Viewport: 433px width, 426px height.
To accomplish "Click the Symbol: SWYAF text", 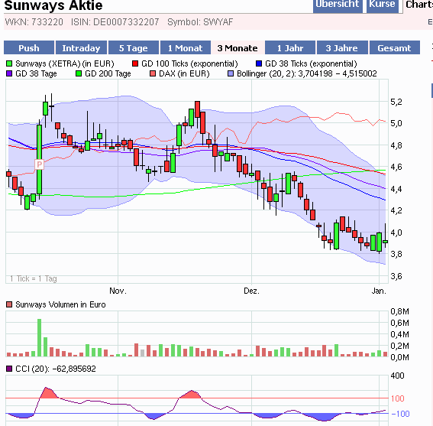I will pyautogui.click(x=200, y=22).
